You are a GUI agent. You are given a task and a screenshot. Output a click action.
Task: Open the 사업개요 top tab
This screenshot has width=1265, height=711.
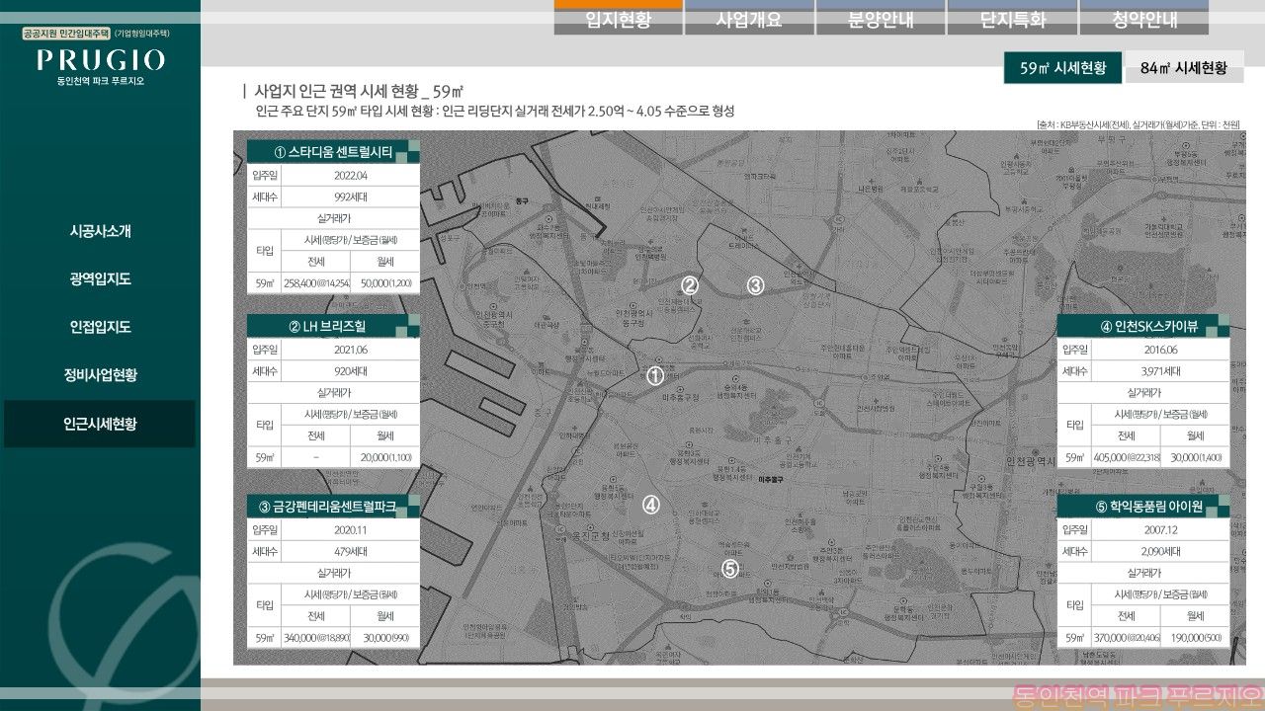tap(749, 18)
